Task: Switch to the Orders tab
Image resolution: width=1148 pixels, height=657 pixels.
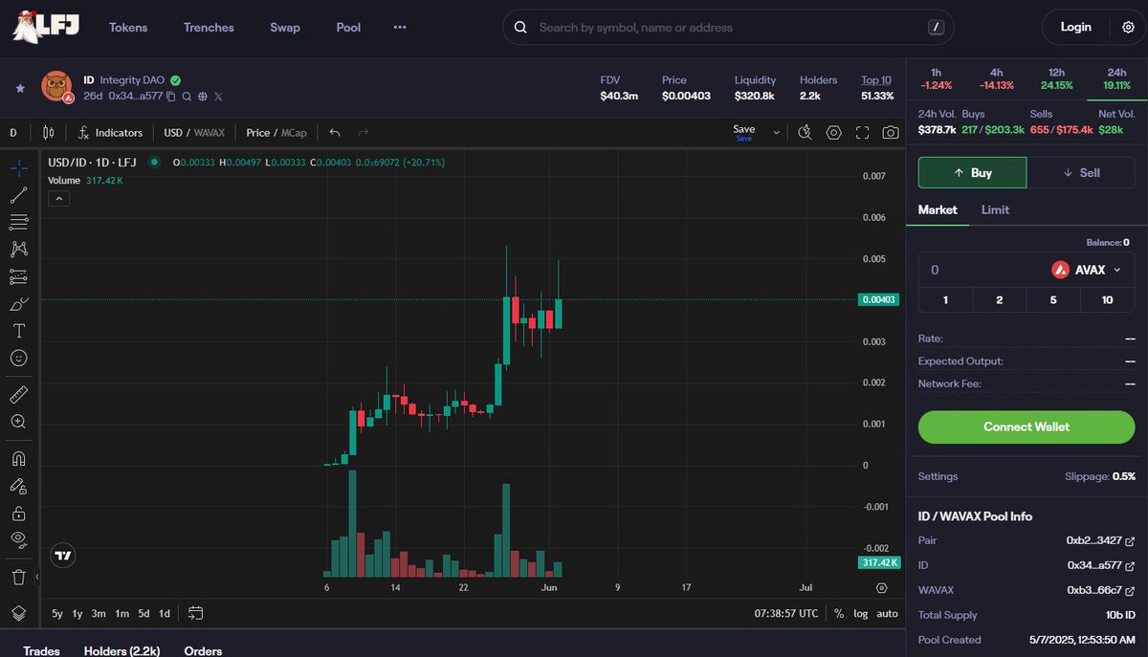Action: [x=203, y=650]
